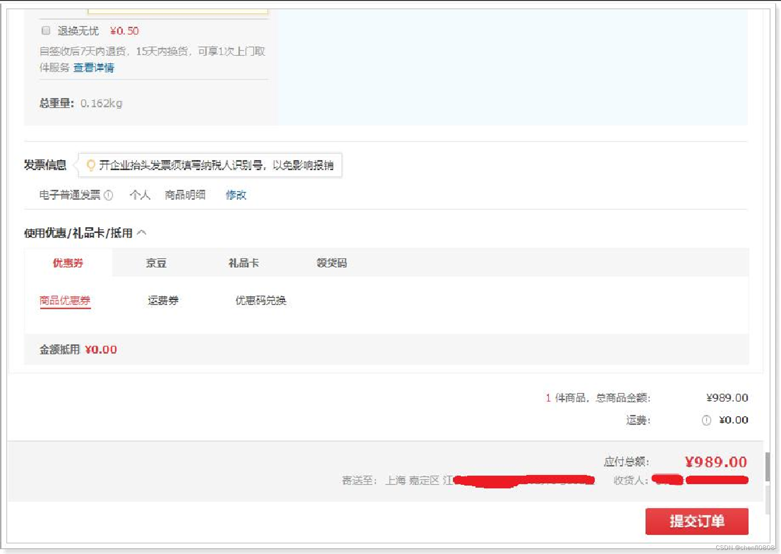Image resolution: width=781 pixels, height=554 pixels.
Task: Click the 总重量 0.162kg value
Action: 101,103
